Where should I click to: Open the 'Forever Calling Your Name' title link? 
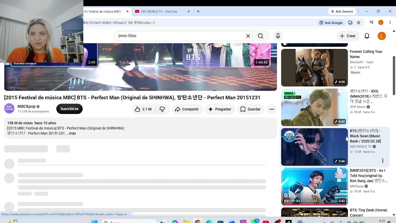366,54
